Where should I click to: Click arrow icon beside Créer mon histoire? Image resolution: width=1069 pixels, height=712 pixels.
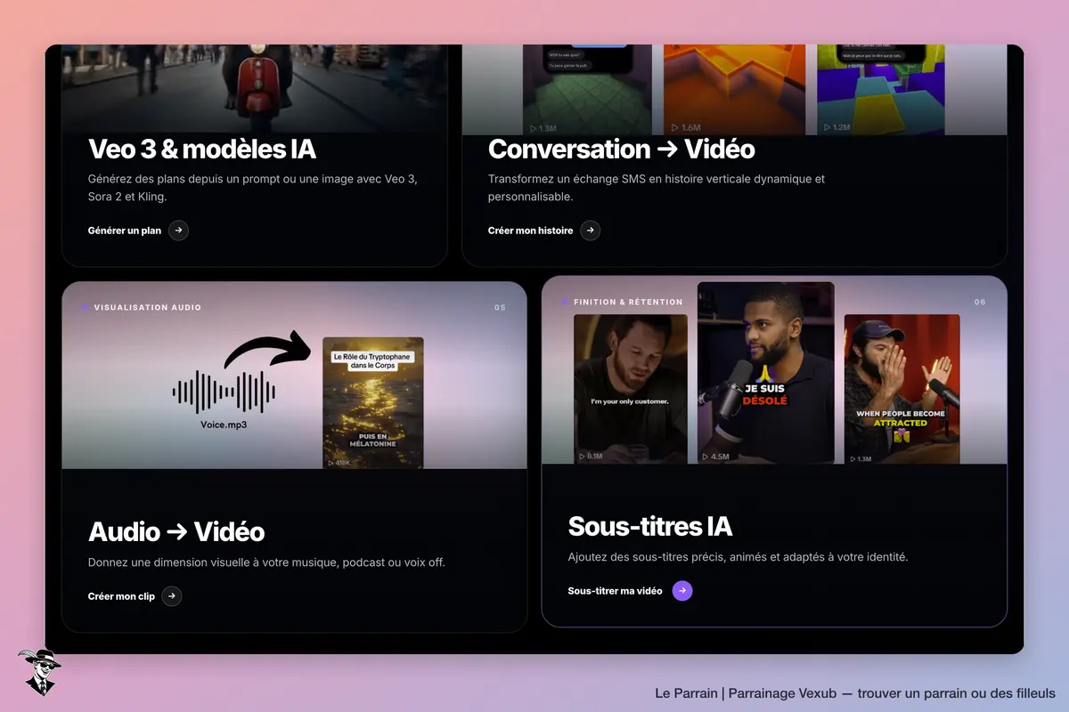[590, 231]
